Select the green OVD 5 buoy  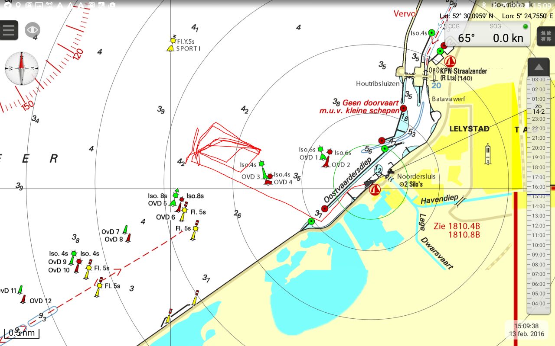(x=174, y=198)
